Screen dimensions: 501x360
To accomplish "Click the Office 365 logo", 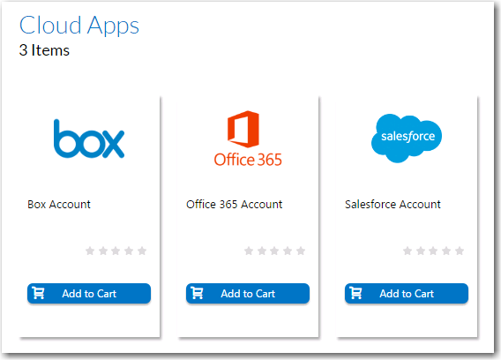I will [248, 139].
